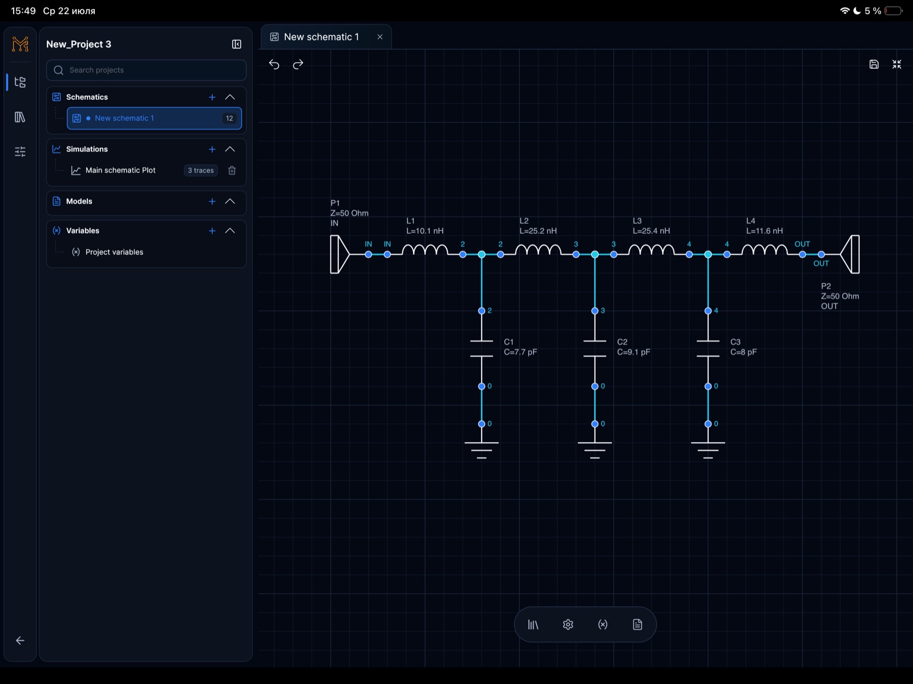Click the 3 traces badge
The height and width of the screenshot is (684, 913).
click(x=201, y=171)
